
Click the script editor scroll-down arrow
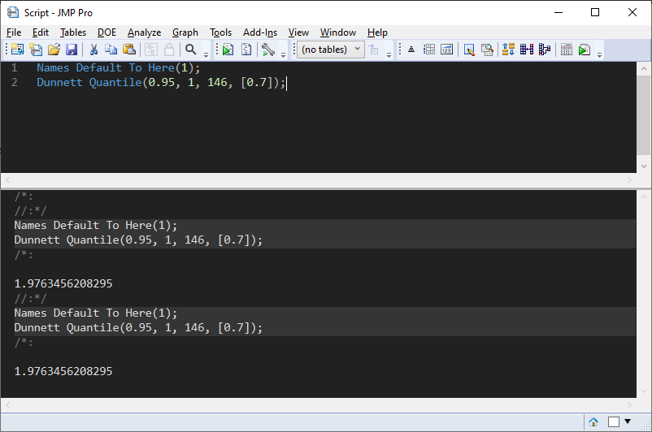(x=644, y=166)
